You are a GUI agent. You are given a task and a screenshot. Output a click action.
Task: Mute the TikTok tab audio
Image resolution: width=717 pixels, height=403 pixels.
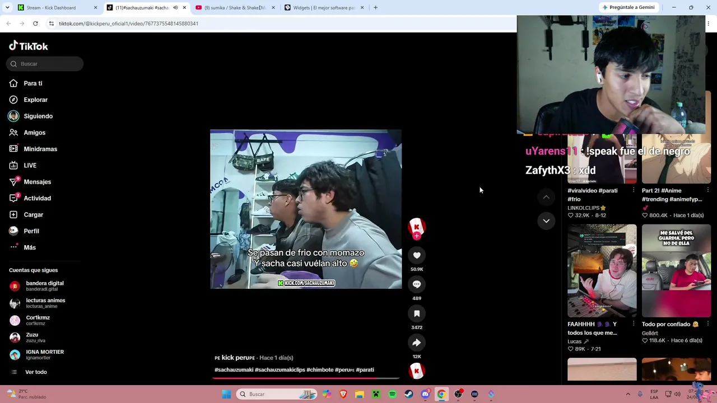[175, 8]
